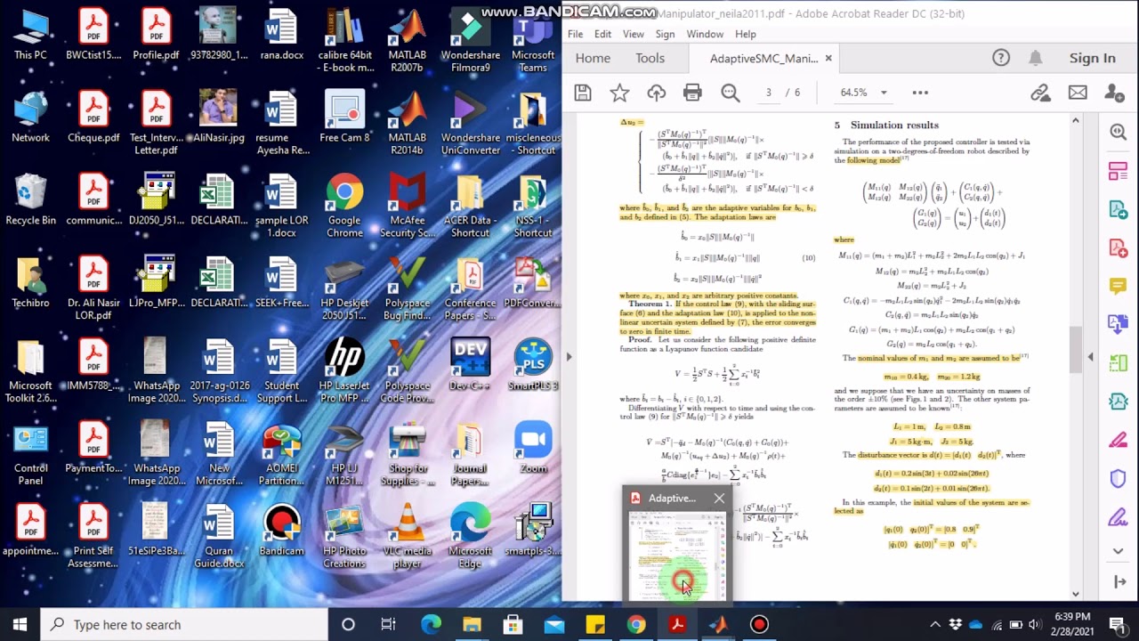The image size is (1139, 641).
Task: Open Acrobat help question mark icon
Action: [x=1001, y=58]
